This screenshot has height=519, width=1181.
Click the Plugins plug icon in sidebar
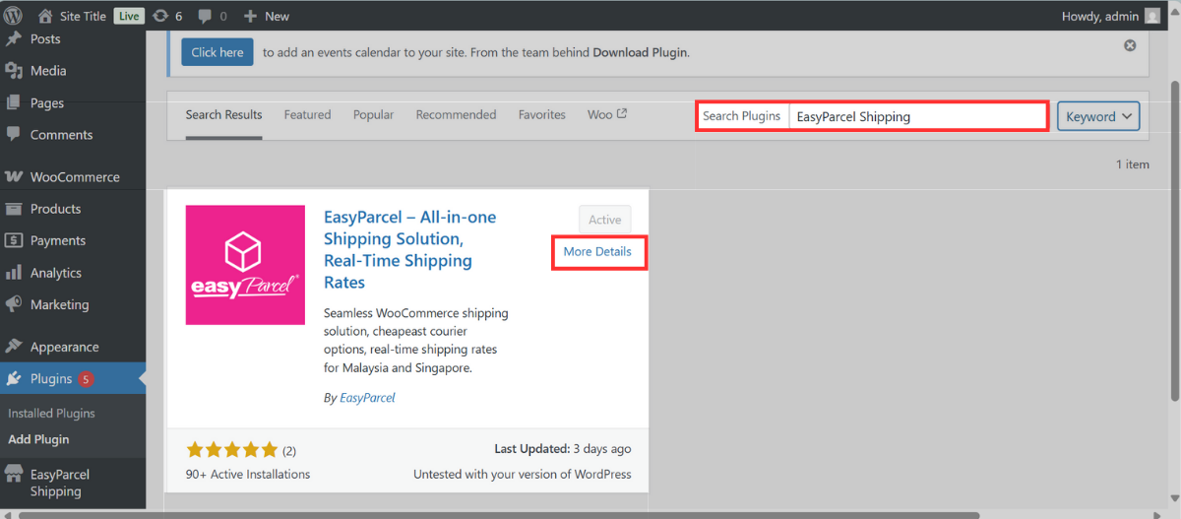click(x=14, y=378)
